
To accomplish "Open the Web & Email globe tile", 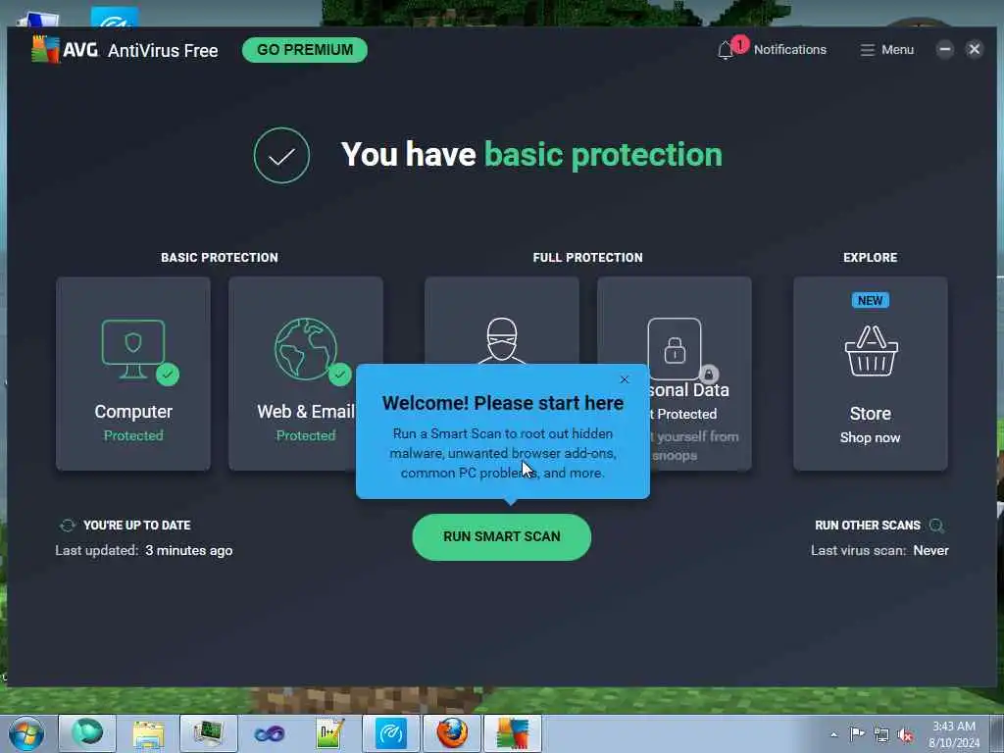I will pos(306,374).
